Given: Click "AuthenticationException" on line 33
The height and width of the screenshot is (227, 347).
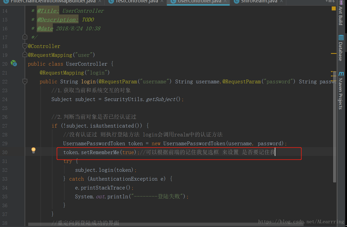Looking at the screenshot, I should tap(124, 179).
